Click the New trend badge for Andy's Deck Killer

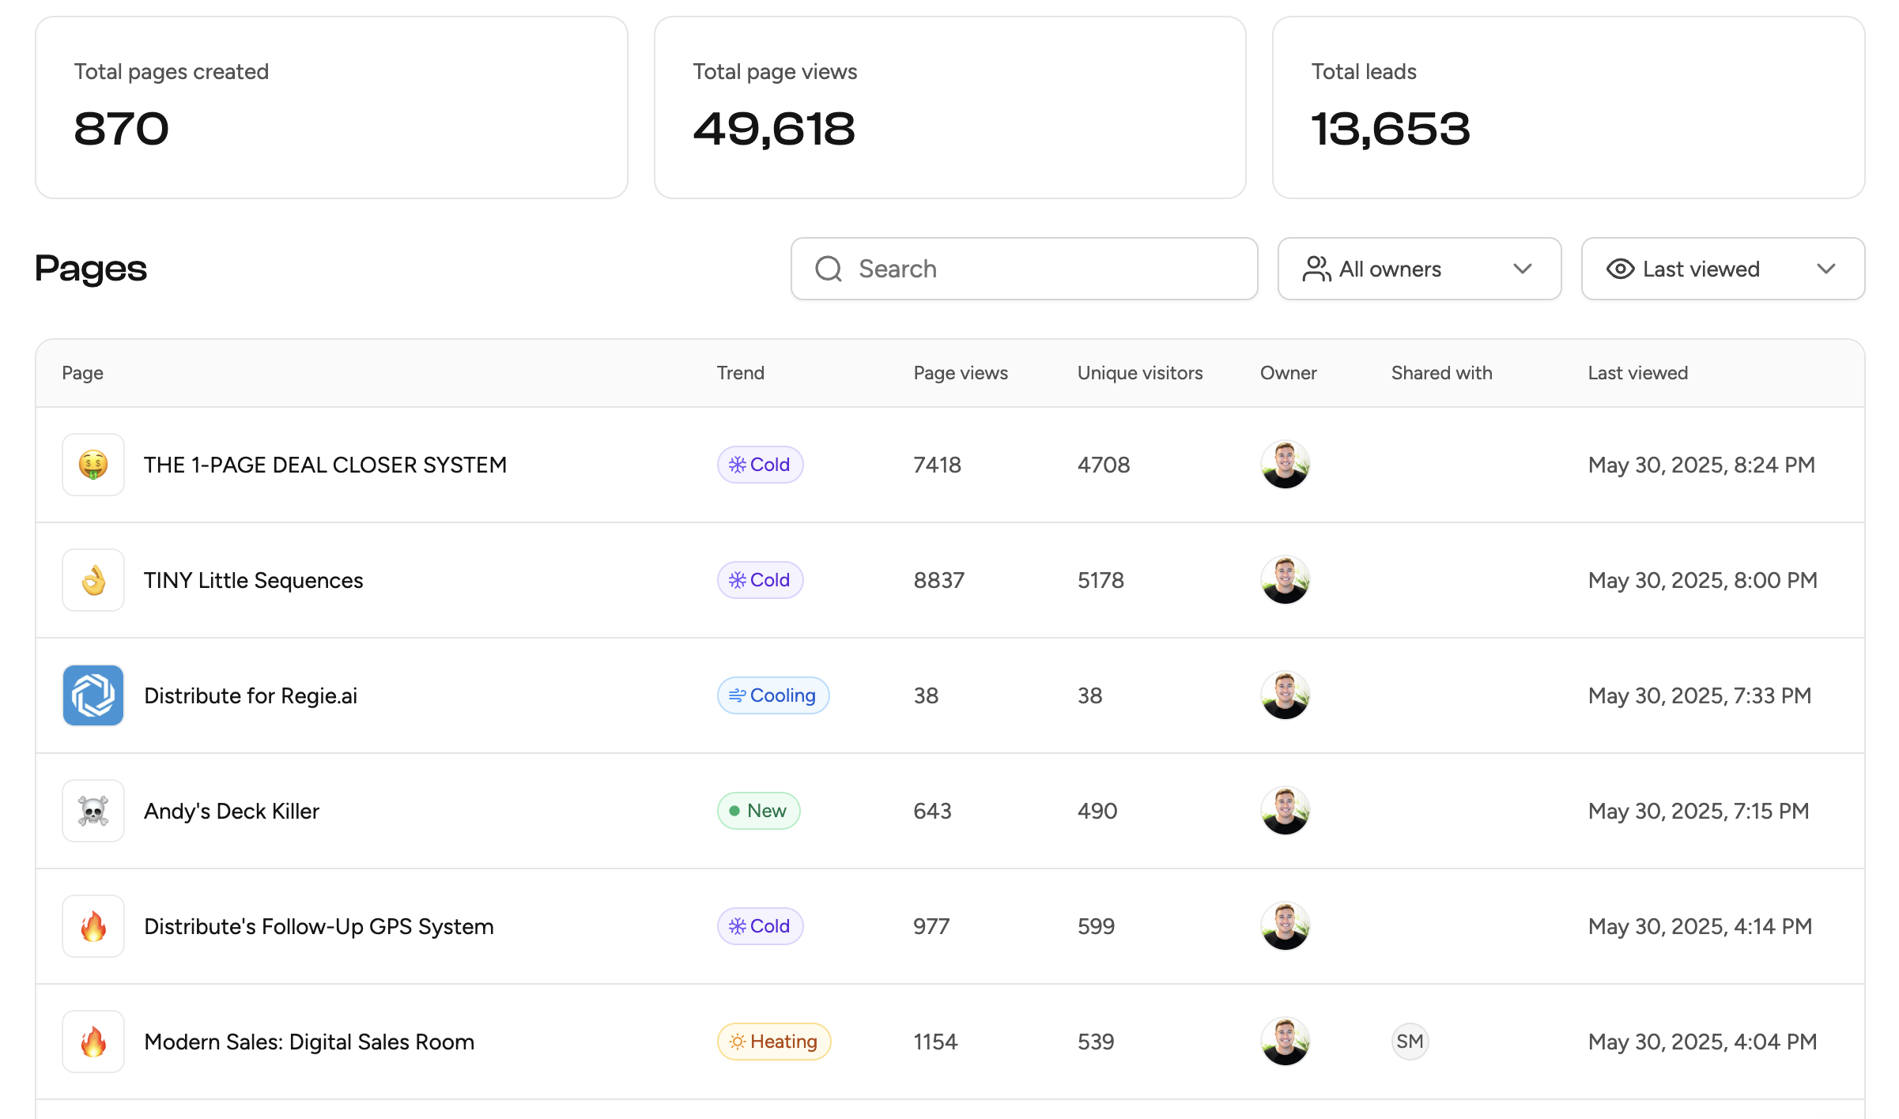(757, 811)
